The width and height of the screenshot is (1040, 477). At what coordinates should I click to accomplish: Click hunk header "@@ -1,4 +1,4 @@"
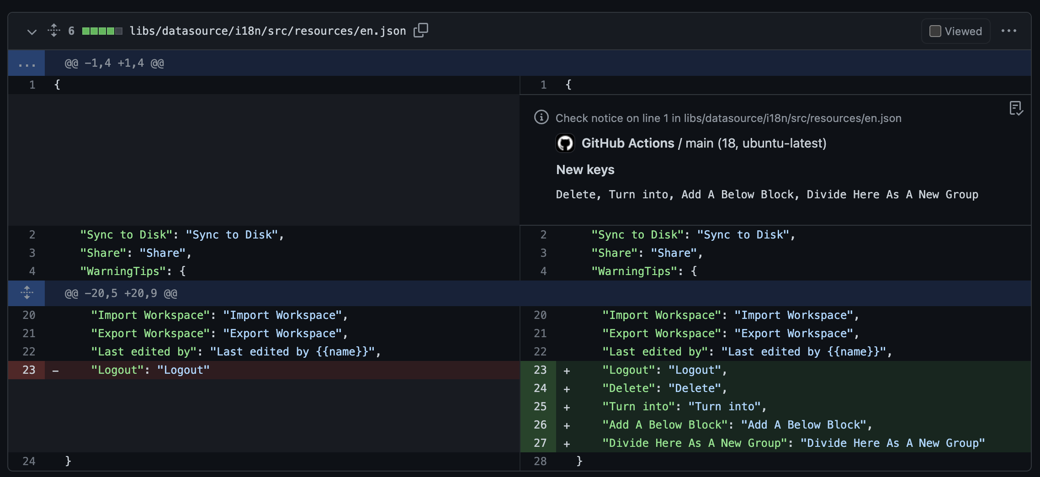click(x=114, y=63)
